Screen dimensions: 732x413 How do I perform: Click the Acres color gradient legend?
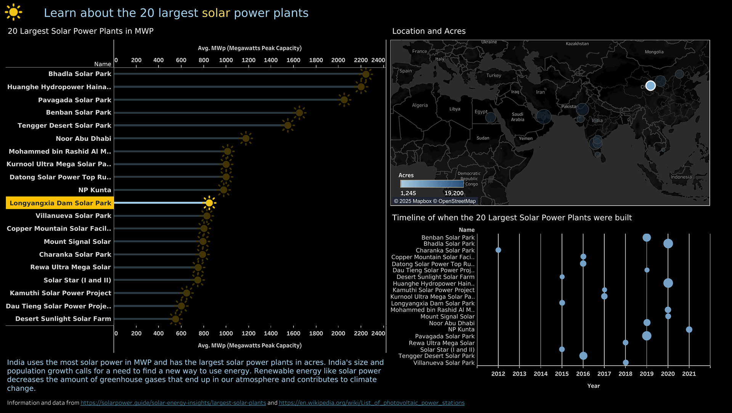432,184
